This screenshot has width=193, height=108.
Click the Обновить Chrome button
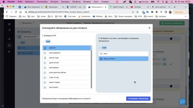click(x=180, y=12)
